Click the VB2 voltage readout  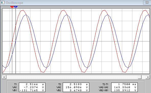click(x=76, y=90)
